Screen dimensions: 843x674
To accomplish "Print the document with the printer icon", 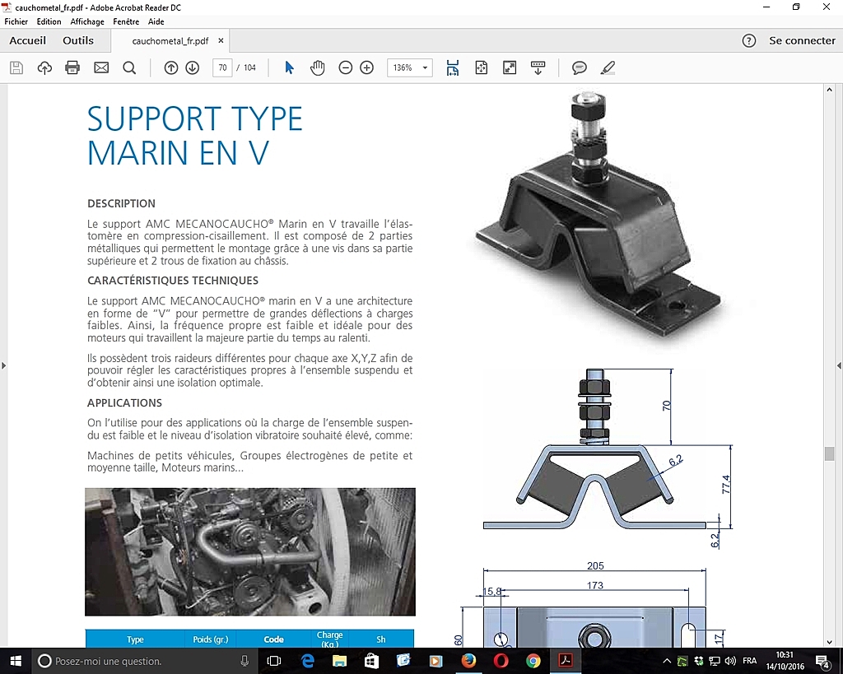I will (72, 67).
